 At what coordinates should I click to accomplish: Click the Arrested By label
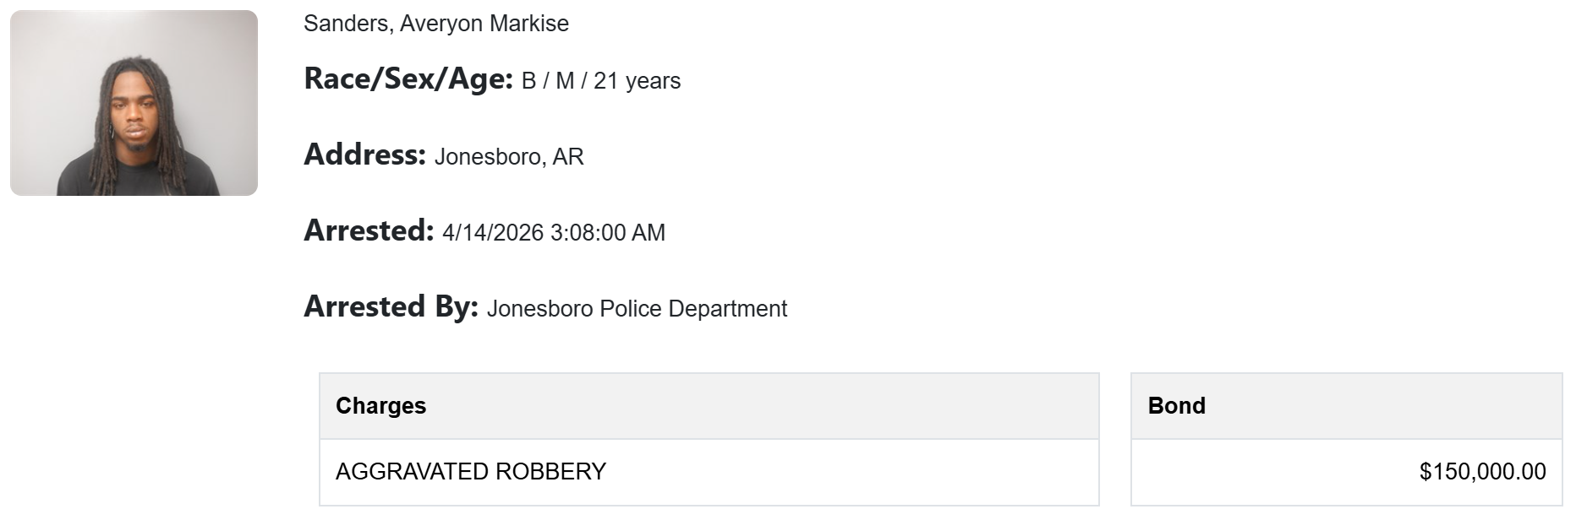click(x=391, y=307)
